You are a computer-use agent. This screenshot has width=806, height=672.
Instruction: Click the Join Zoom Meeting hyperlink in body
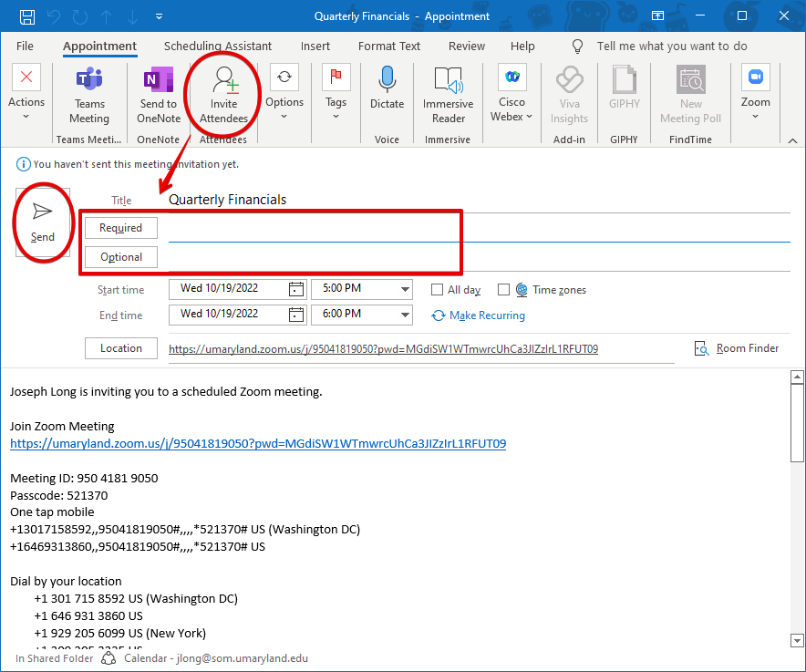pyautogui.click(x=258, y=444)
